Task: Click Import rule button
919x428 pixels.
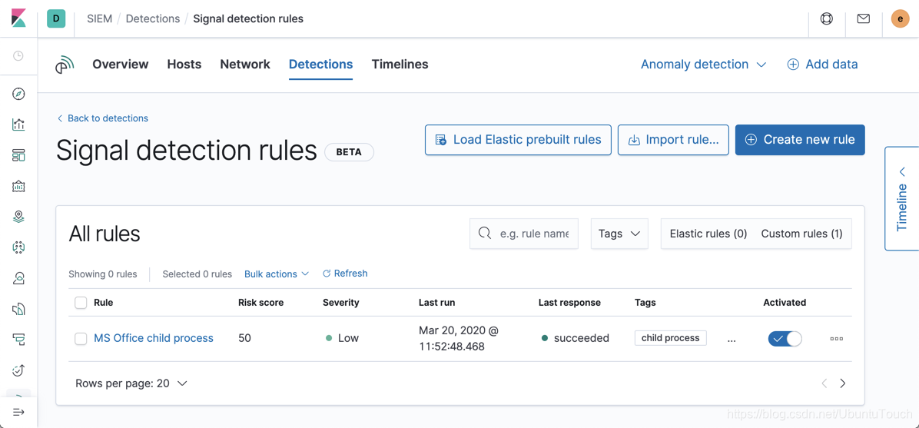Action: point(673,140)
